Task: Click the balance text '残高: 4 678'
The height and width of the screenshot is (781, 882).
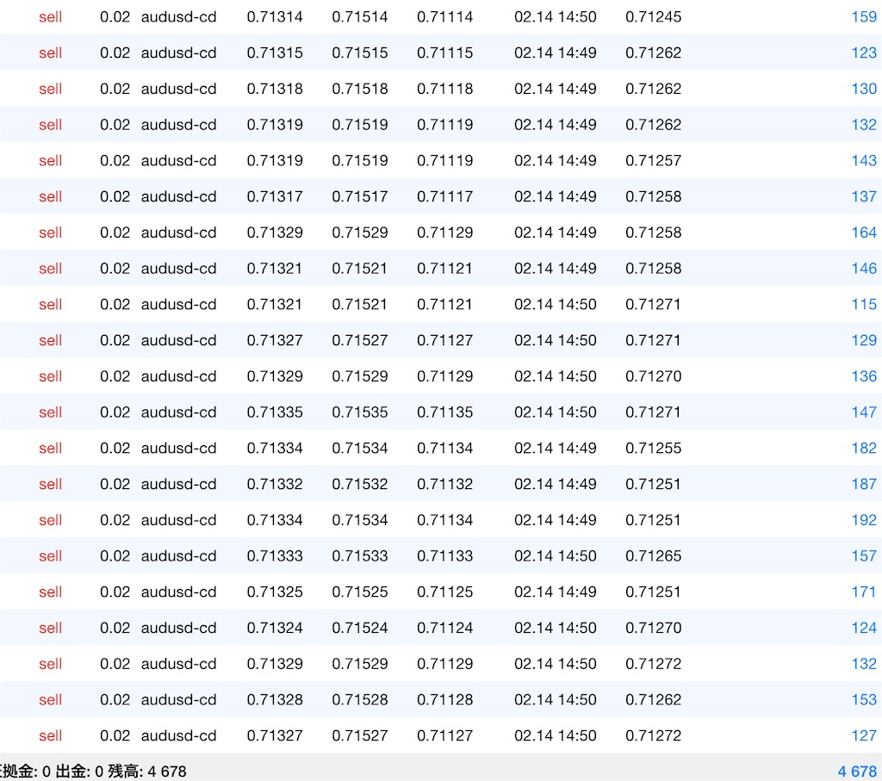Action: [147, 772]
